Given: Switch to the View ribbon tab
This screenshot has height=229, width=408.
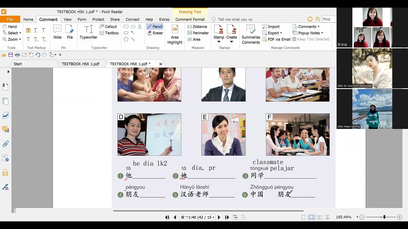Looking at the screenshot, I should pyautogui.click(x=68, y=19).
